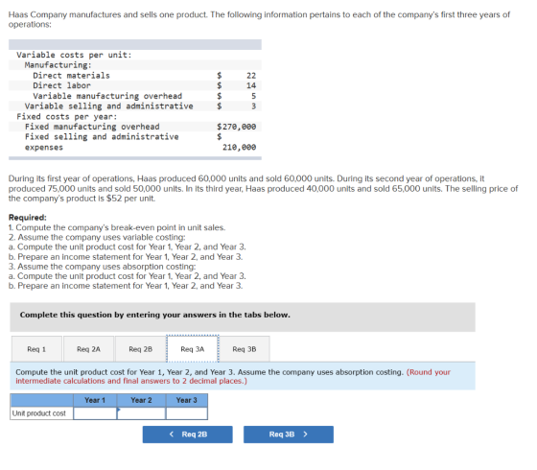Click the Year 2 unit product cost field
This screenshot has height=470, width=537.
(141, 413)
